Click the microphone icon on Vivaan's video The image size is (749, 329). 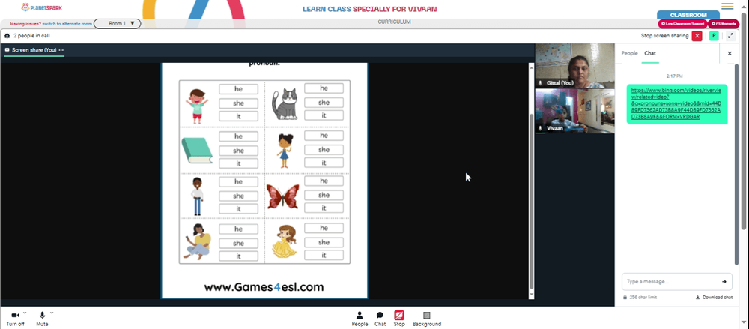540,128
